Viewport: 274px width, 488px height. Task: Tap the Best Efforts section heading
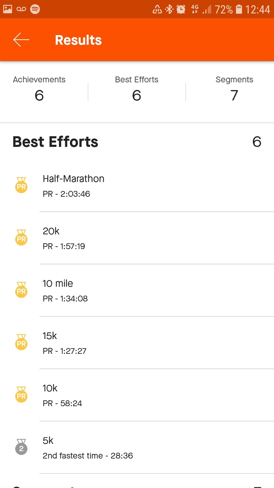click(x=55, y=142)
